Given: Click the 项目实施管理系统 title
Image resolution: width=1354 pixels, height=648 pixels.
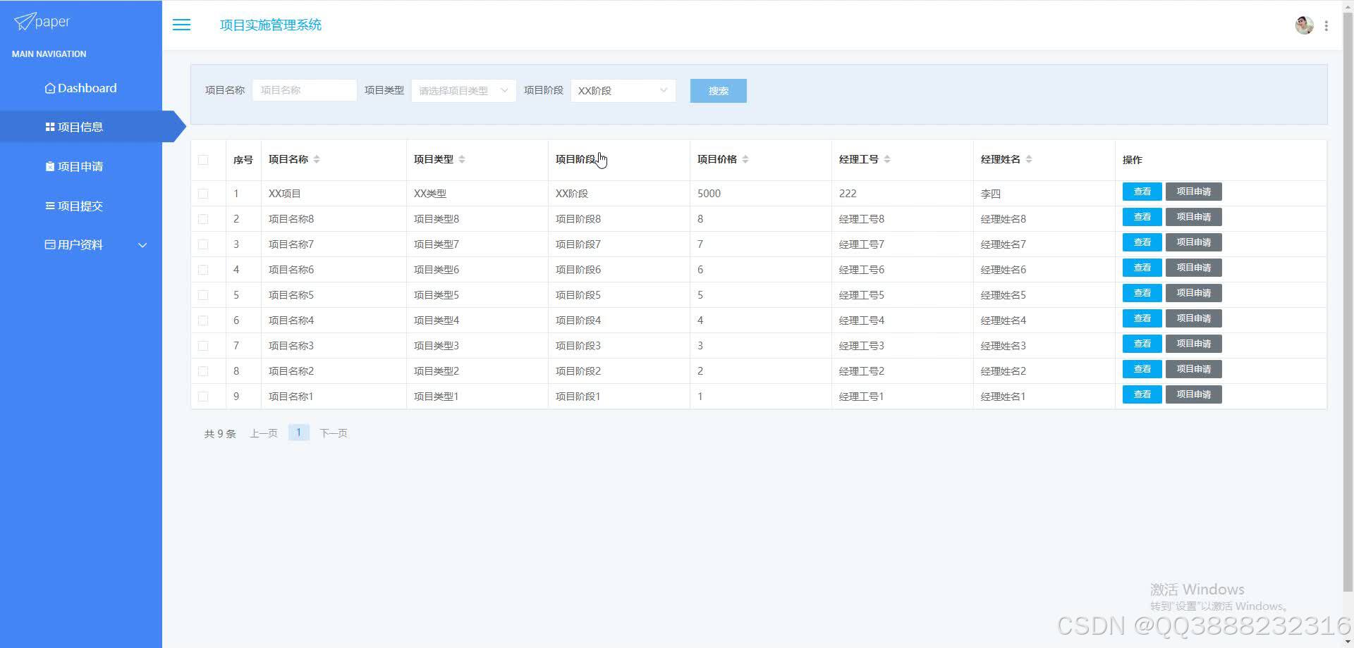Looking at the screenshot, I should click(271, 25).
